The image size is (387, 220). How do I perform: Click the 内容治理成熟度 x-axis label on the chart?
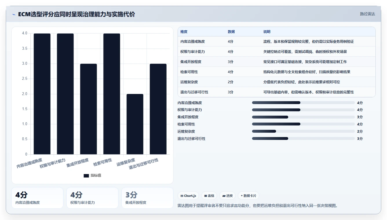click(x=29, y=163)
